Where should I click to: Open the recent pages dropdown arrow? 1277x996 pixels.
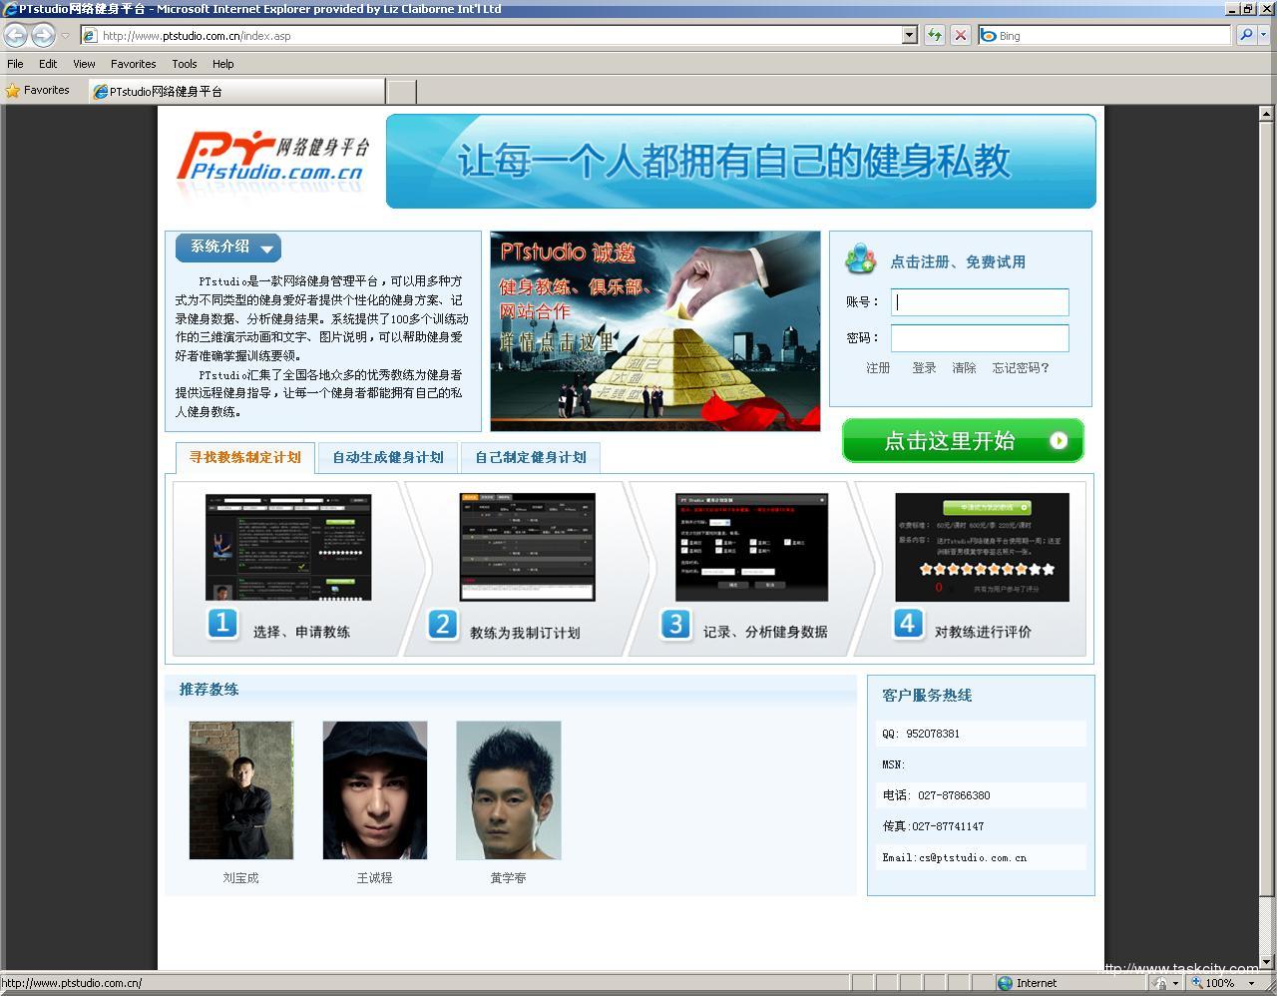[x=65, y=36]
